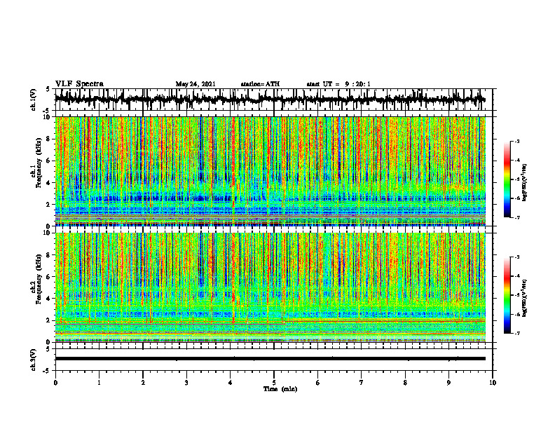Click the ch.1 frequency axis "8" kHz tick
The height and width of the screenshot is (429, 555).
49,139
